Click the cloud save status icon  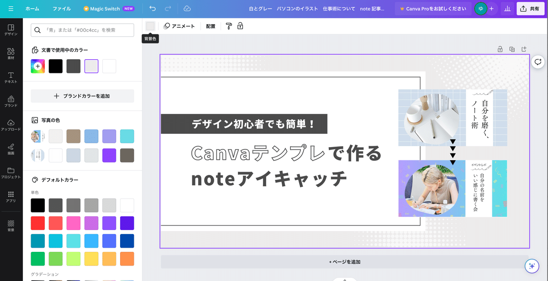pos(187,9)
